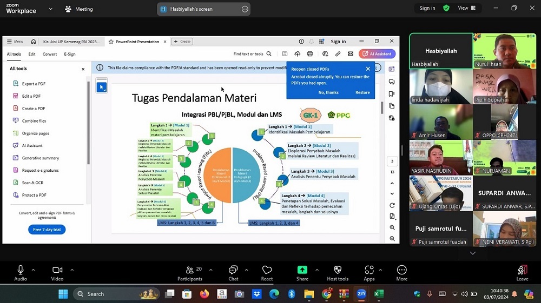This screenshot has height=303, width=541.
Task: Open the Chat panel
Action: 233,273
